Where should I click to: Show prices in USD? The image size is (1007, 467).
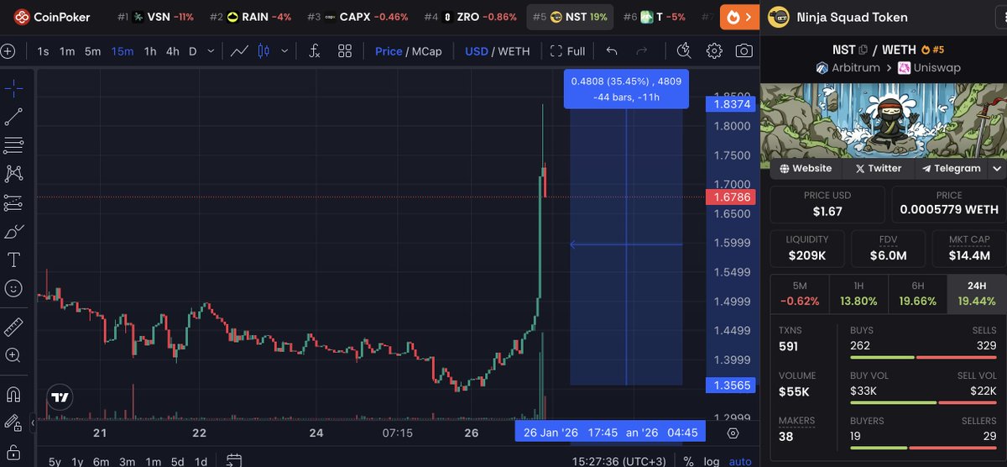tap(477, 51)
